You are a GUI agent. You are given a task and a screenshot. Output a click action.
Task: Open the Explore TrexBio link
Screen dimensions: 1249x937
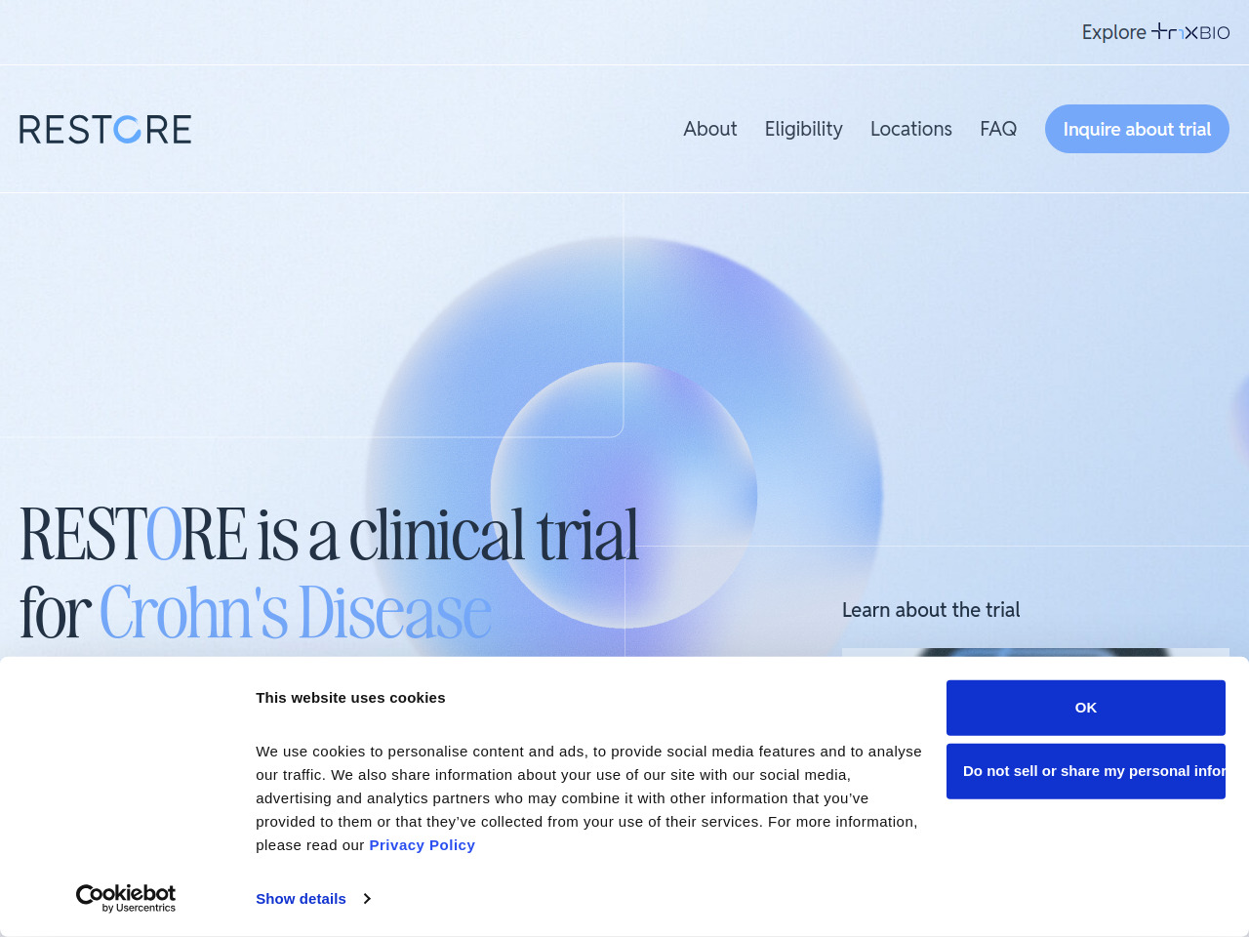coord(1155,32)
